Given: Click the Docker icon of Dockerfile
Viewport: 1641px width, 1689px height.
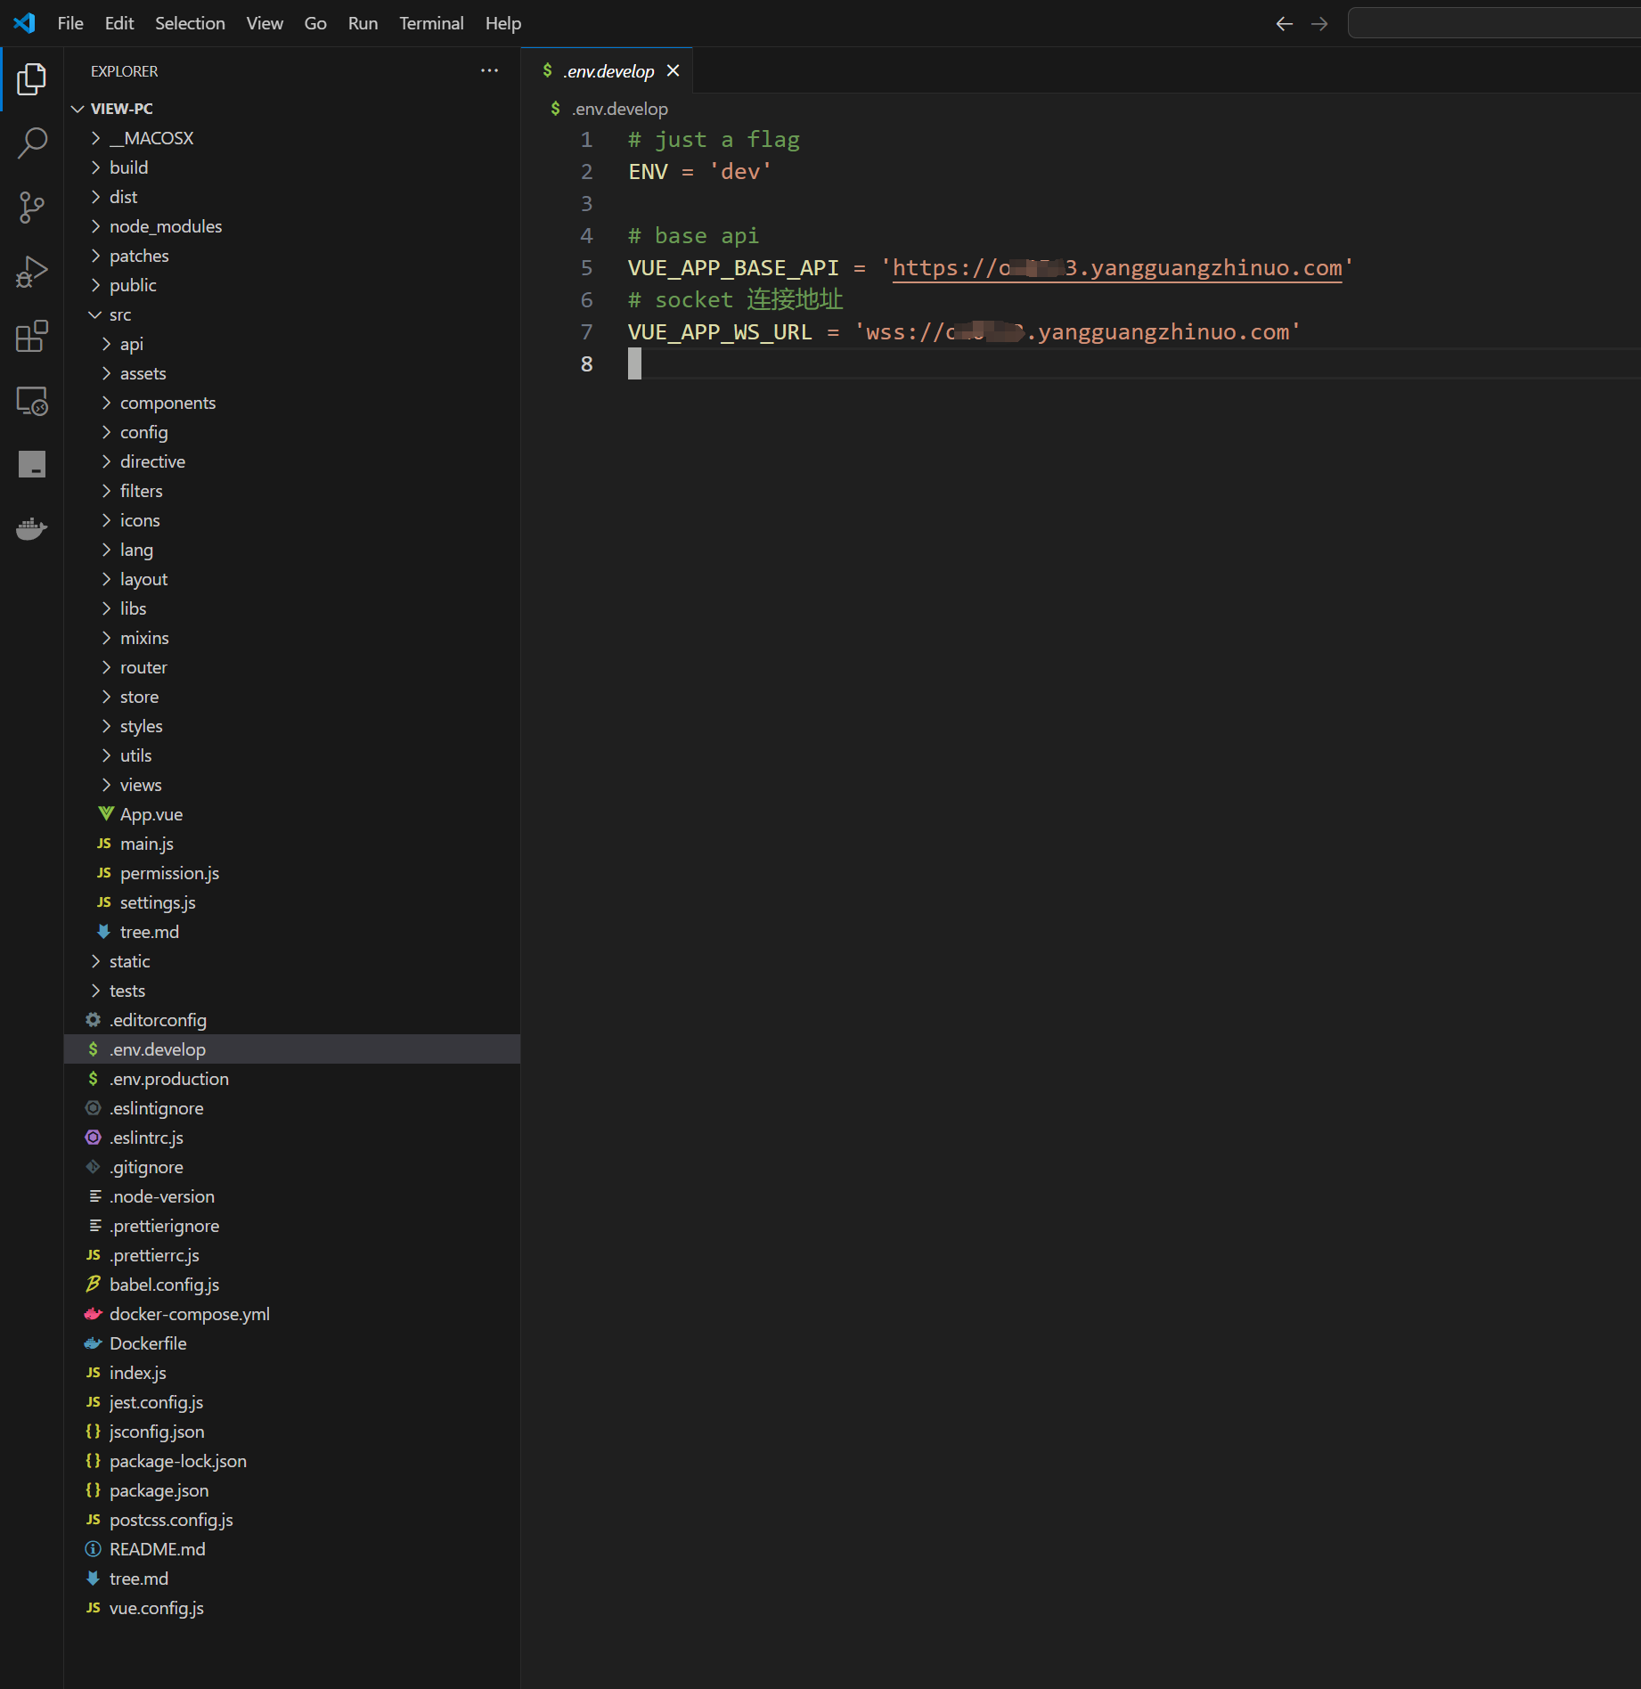Looking at the screenshot, I should point(93,1343).
